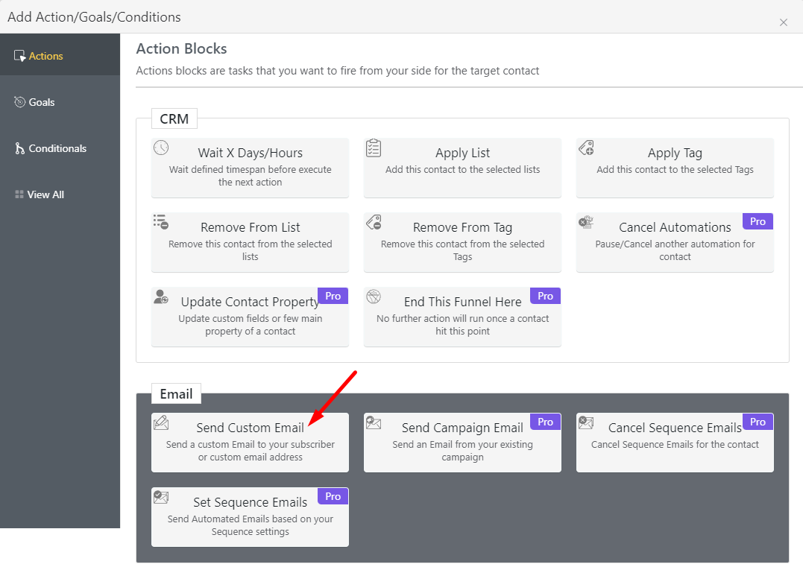The image size is (803, 567).
Task: Click the tag-plus icon on Apply Tag
Action: (586, 148)
